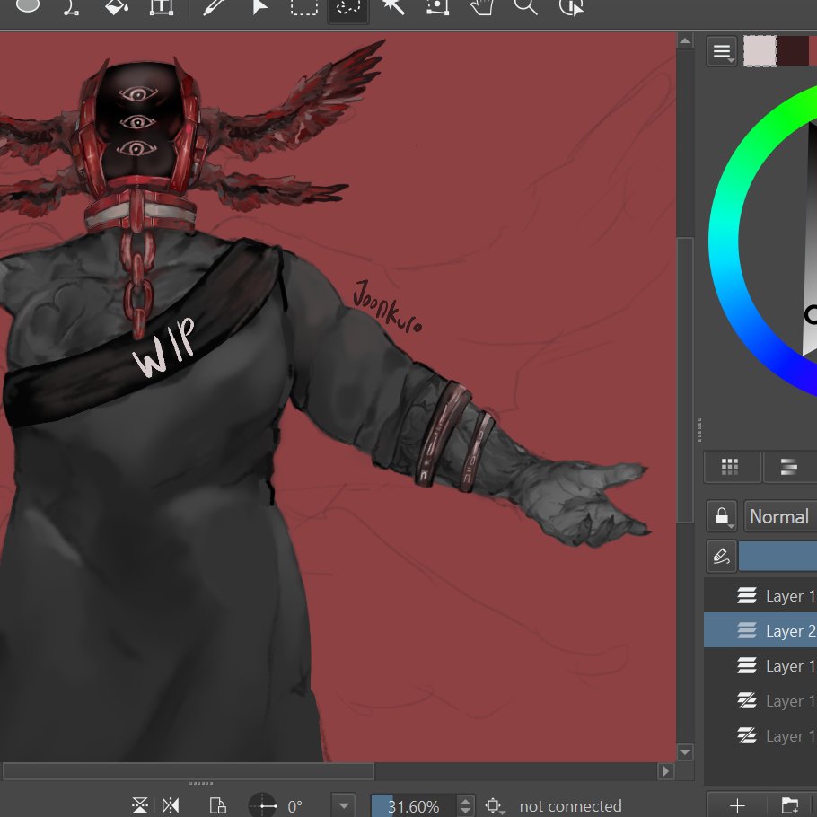Toggle visibility icon of selected Layer 2
The height and width of the screenshot is (817, 817).
[x=746, y=630]
